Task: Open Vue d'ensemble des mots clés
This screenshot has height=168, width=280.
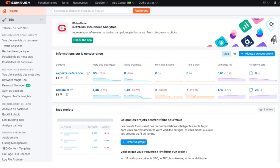Action: coord(21,75)
